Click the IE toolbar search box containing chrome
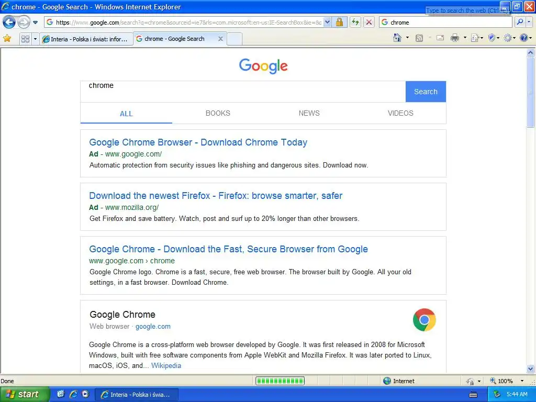 (x=446, y=23)
